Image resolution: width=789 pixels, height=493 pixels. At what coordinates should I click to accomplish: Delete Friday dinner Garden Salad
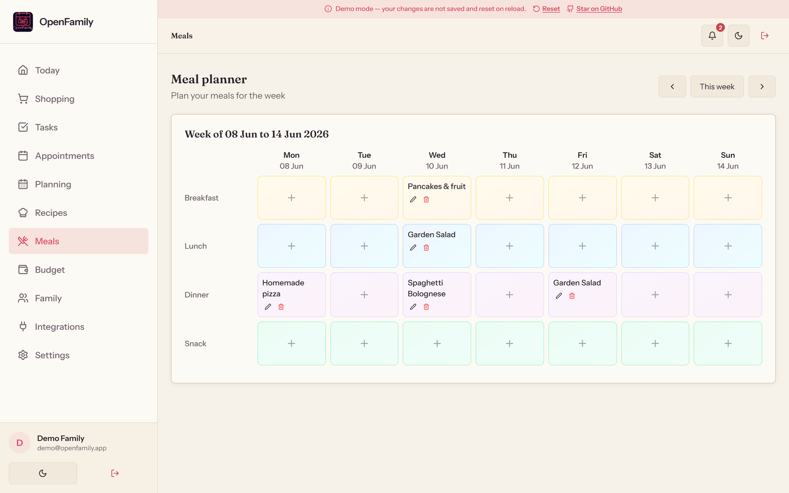pyautogui.click(x=572, y=296)
